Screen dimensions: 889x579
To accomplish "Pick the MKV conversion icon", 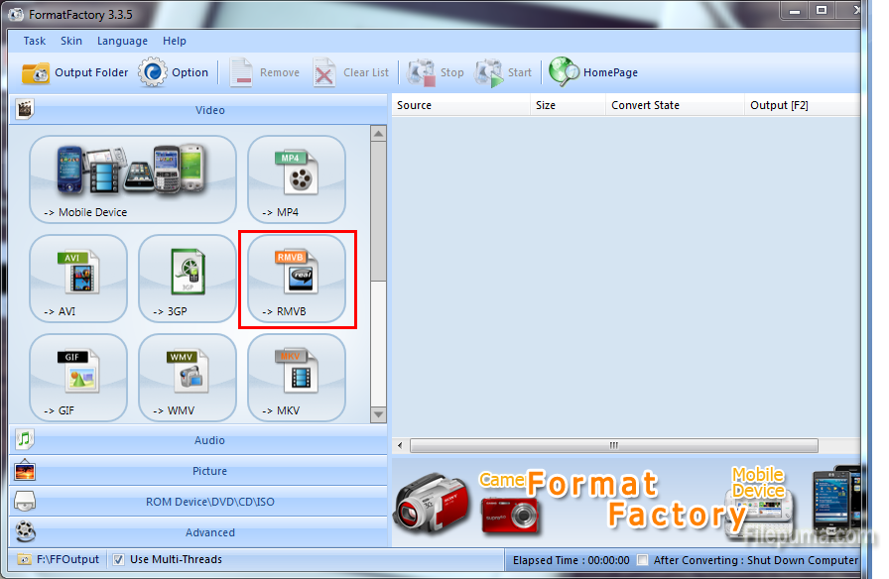I will click(x=297, y=377).
